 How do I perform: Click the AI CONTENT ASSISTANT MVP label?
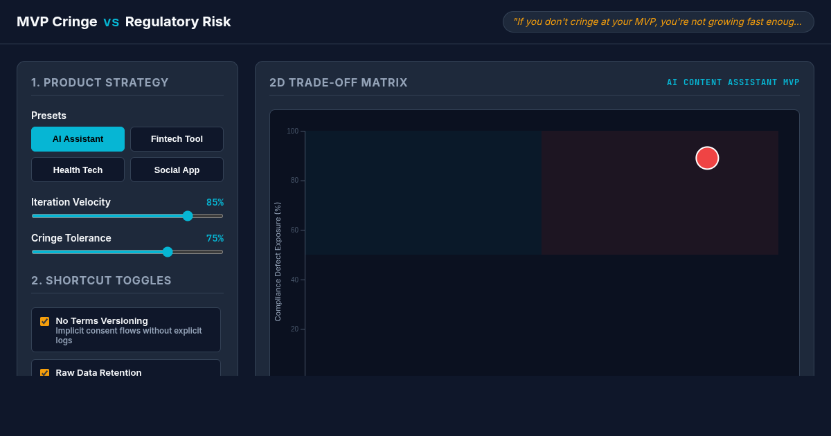click(x=733, y=82)
